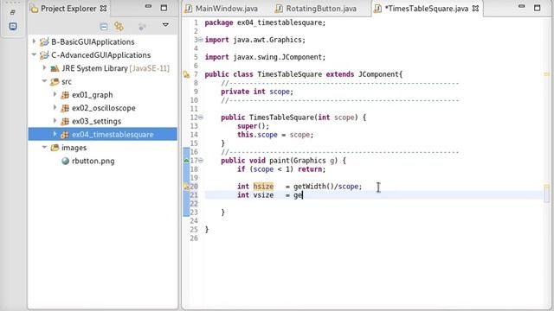The image size is (554, 311).
Task: Maximize the Project Explorer panel
Action: coord(164,8)
